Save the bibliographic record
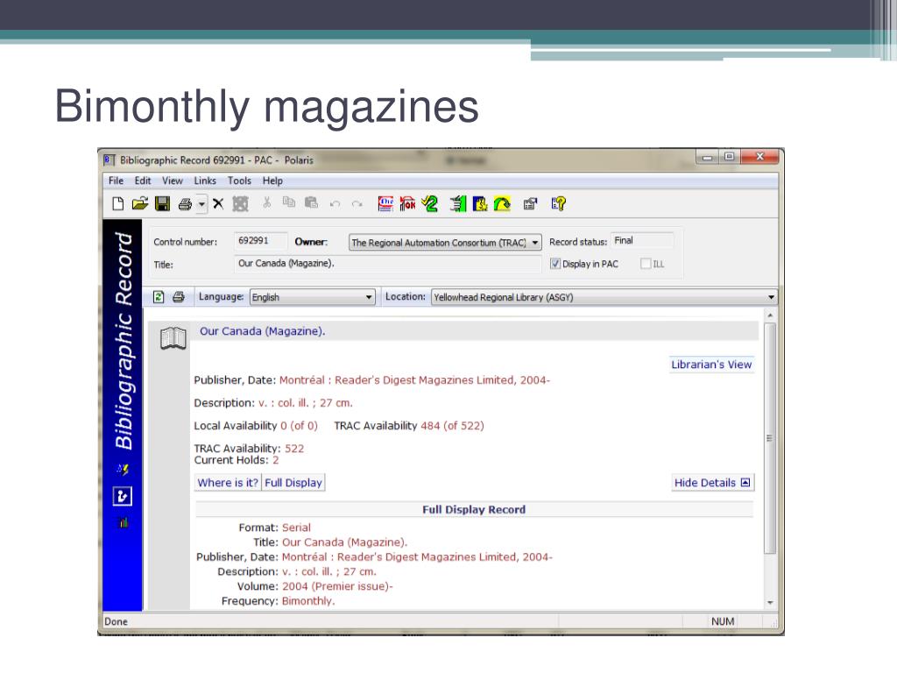Screen dimensions: 897x673 point(162,203)
